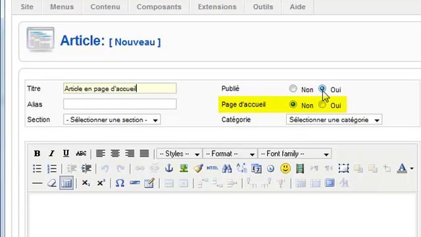
Task: Open the insert image tree icon
Action: tap(184, 169)
